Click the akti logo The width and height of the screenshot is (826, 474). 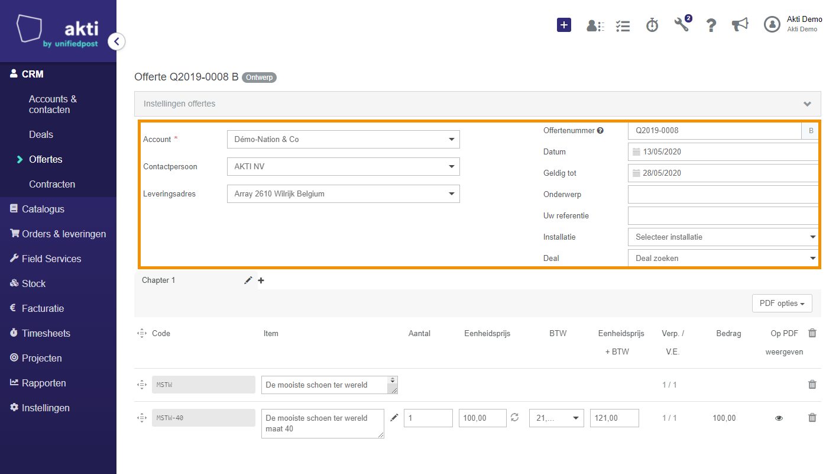(57, 31)
